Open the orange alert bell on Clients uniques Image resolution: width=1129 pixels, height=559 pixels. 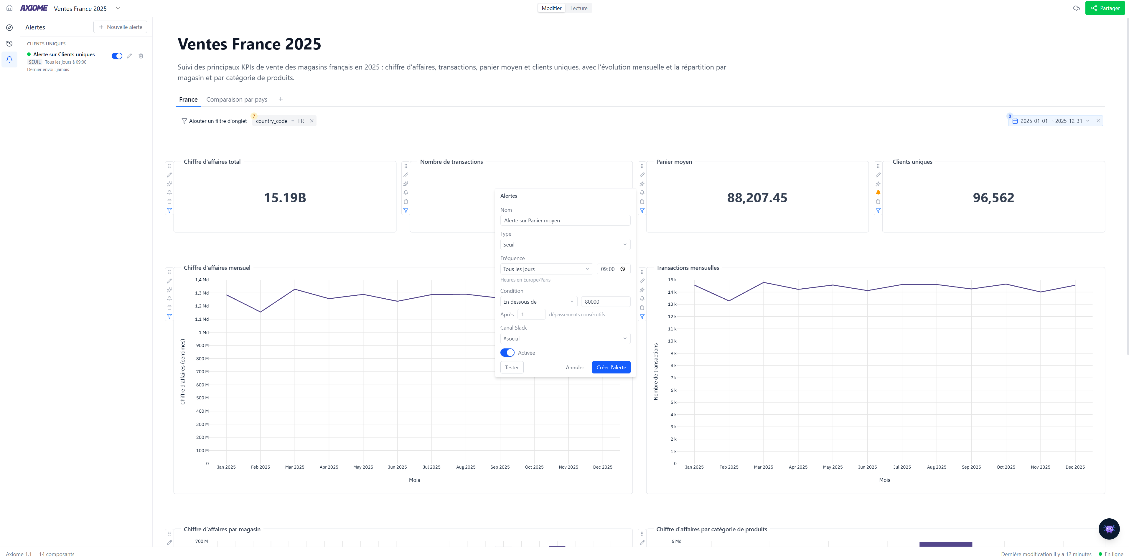click(878, 192)
